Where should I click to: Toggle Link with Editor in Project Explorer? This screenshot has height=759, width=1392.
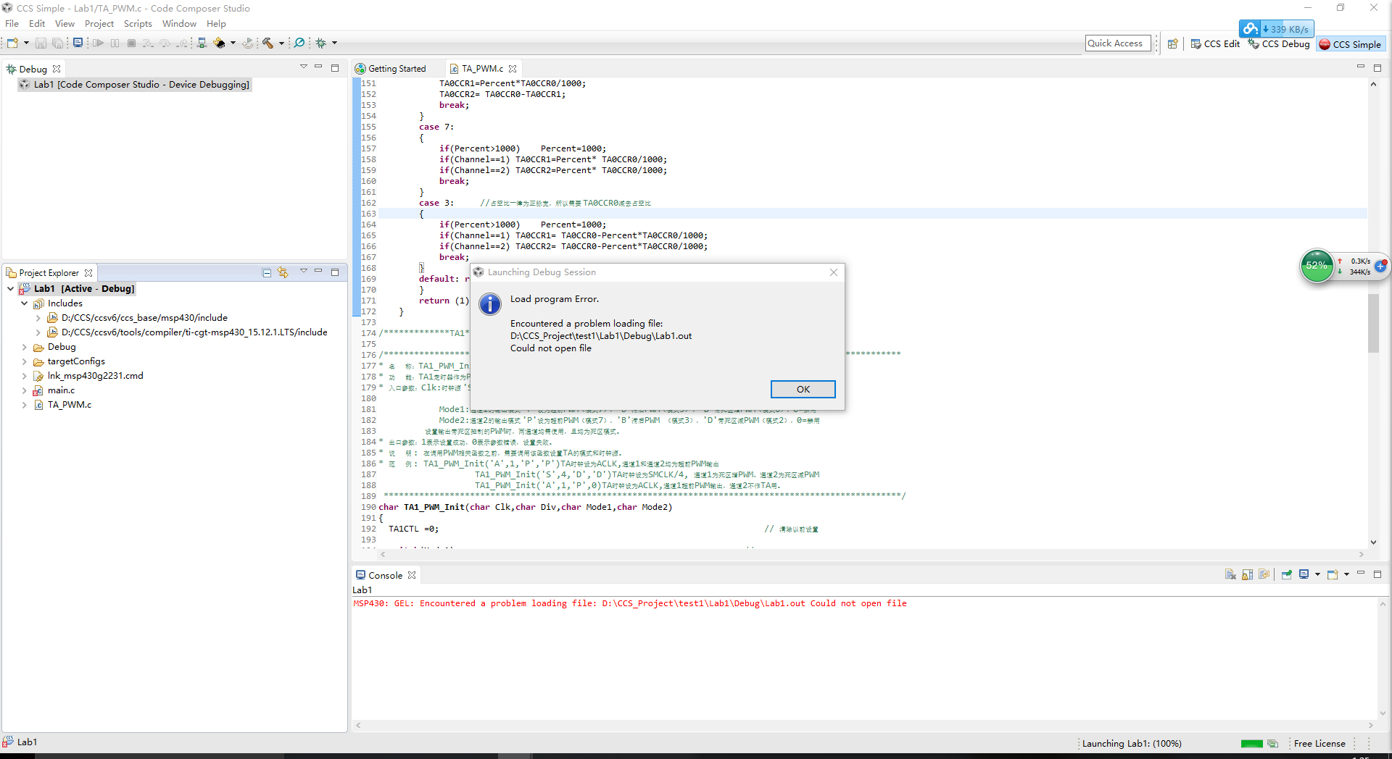[283, 272]
